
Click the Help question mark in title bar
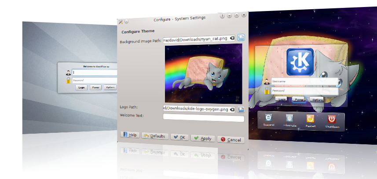(223, 16)
